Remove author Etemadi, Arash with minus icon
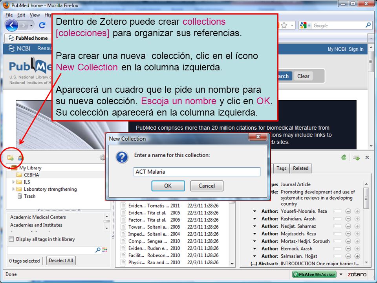 coord(348,248)
